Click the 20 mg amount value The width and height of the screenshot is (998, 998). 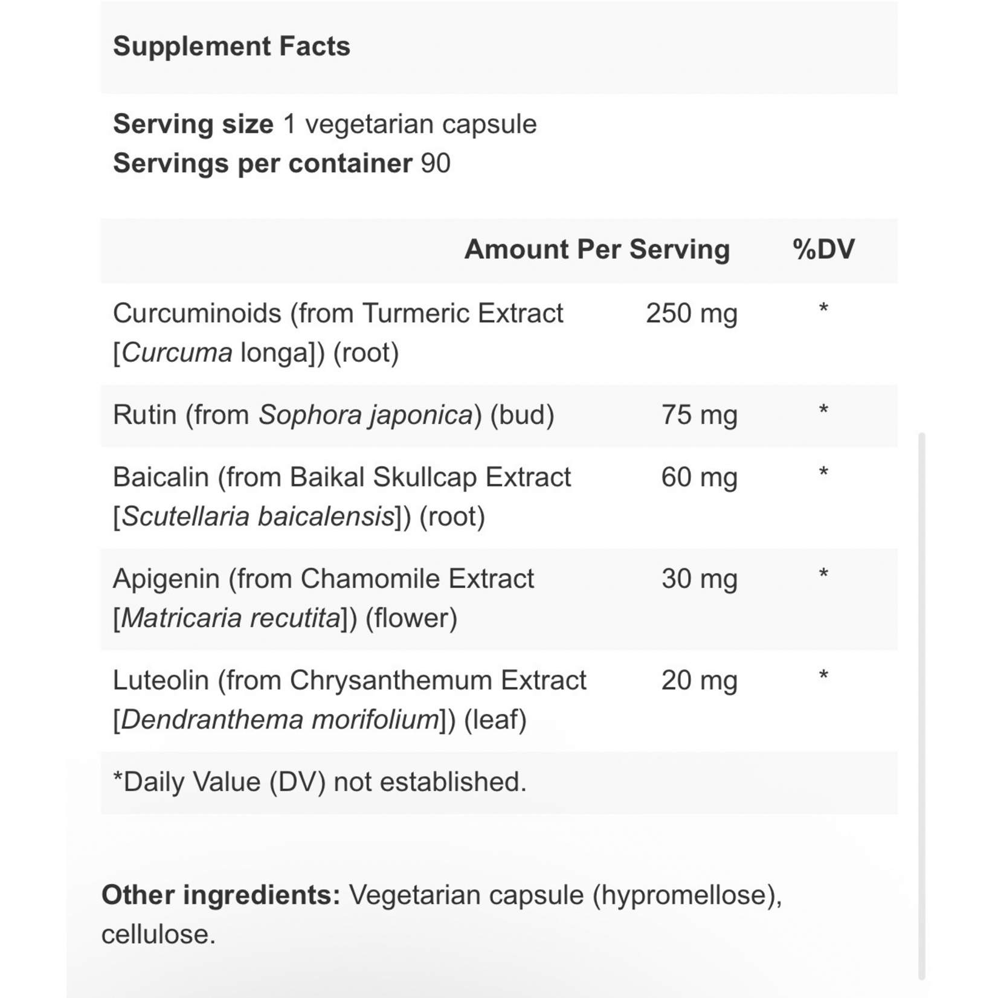click(x=699, y=681)
